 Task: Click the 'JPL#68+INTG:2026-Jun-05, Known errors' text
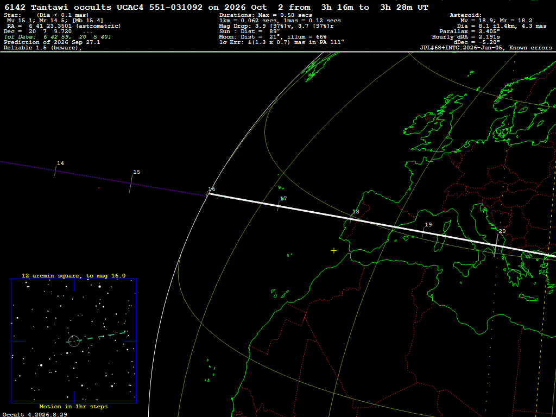pos(486,48)
